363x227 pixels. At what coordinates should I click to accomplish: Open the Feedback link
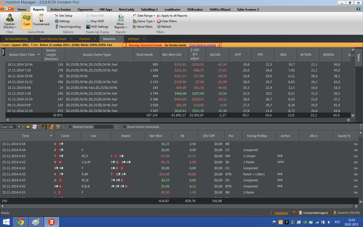point(281,213)
